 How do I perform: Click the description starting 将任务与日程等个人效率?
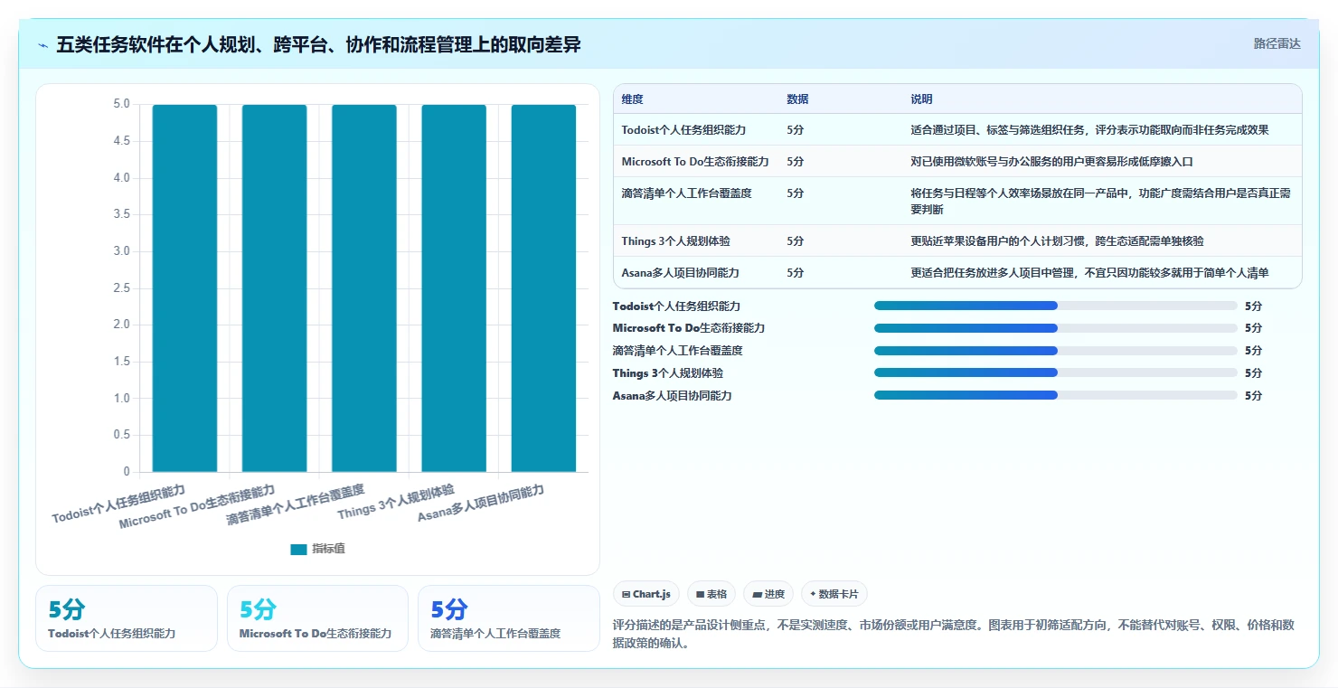pyautogui.click(x=1100, y=202)
